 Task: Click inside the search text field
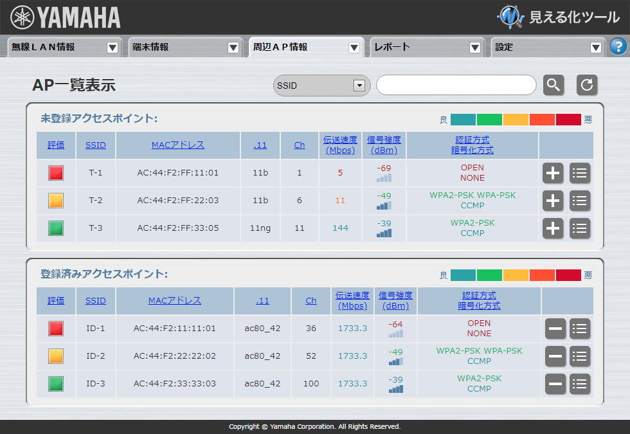456,84
